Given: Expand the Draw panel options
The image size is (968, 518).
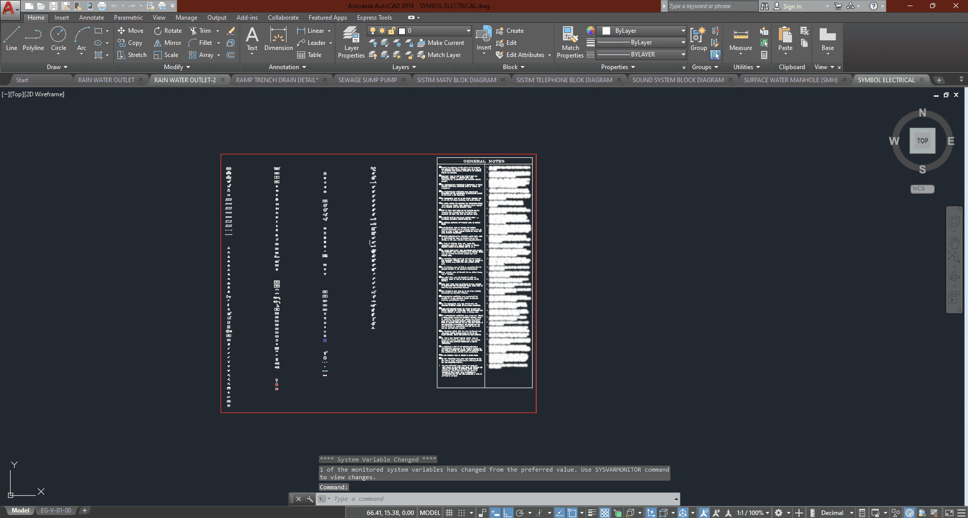Looking at the screenshot, I should click(x=57, y=67).
